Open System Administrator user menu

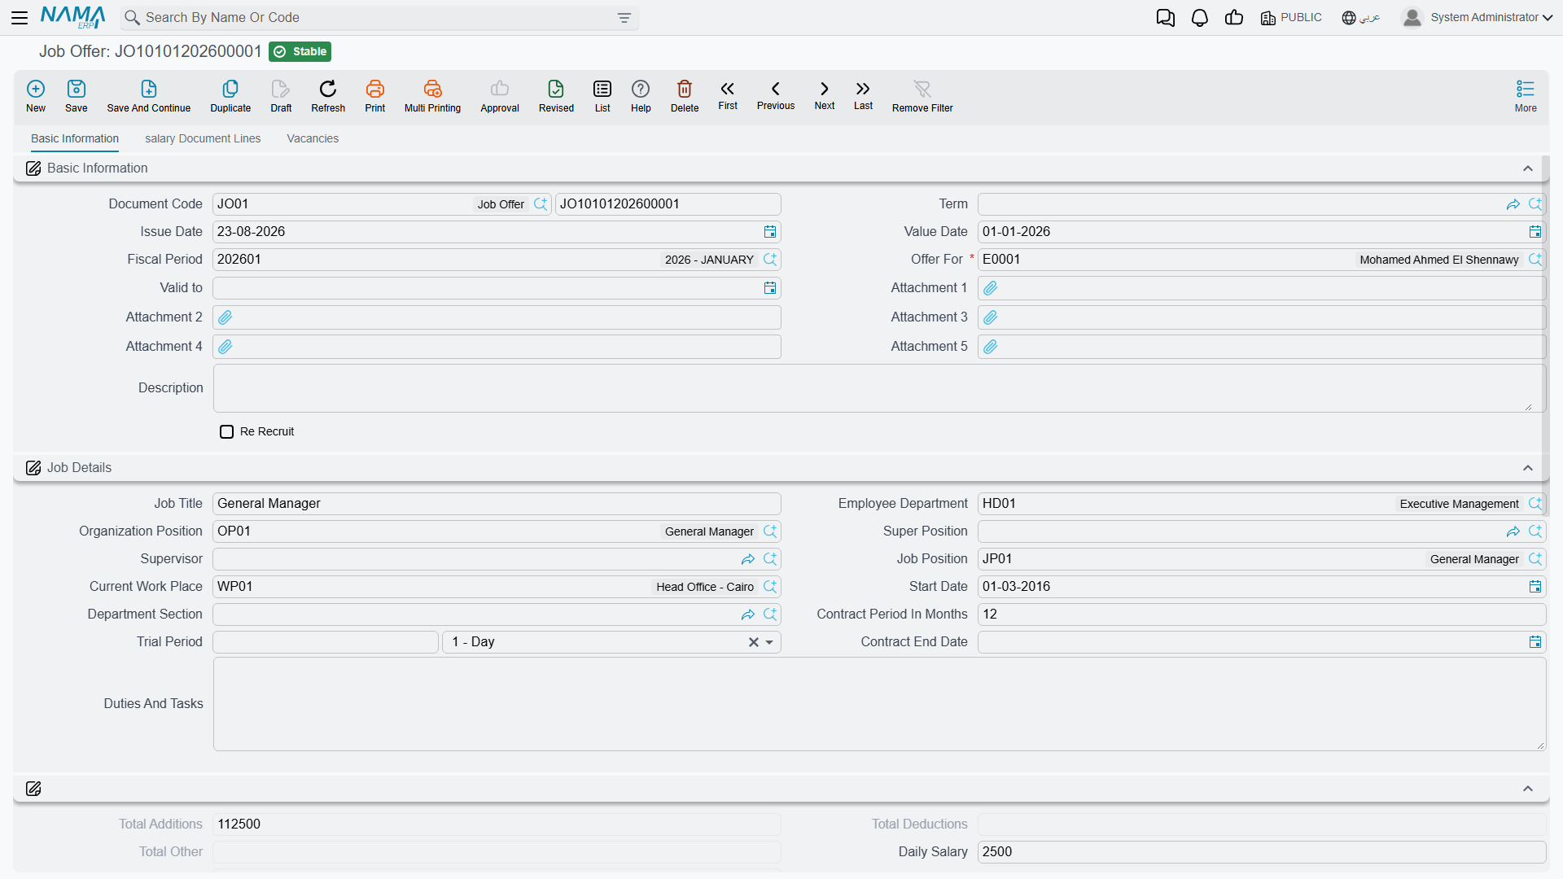coord(1478,17)
